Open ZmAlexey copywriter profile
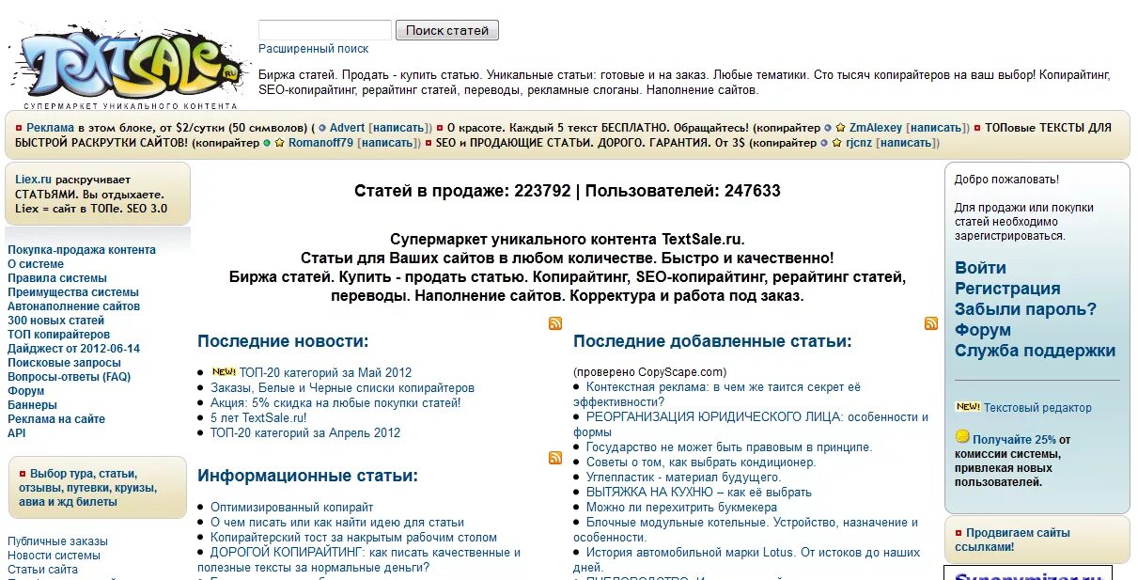 coord(876,128)
